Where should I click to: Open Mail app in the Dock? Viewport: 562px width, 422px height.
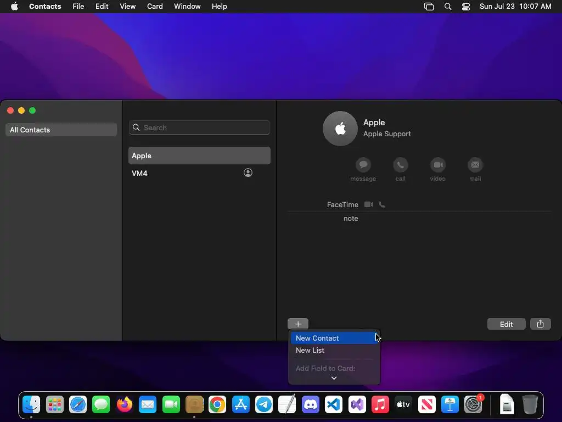pyautogui.click(x=148, y=404)
